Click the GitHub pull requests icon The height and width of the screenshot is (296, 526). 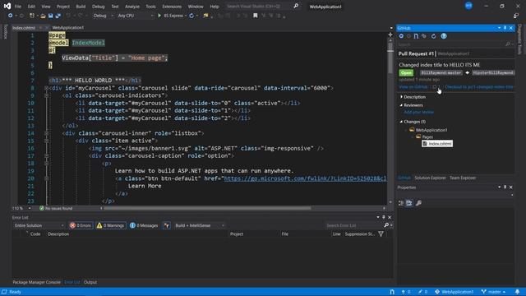click(x=417, y=36)
